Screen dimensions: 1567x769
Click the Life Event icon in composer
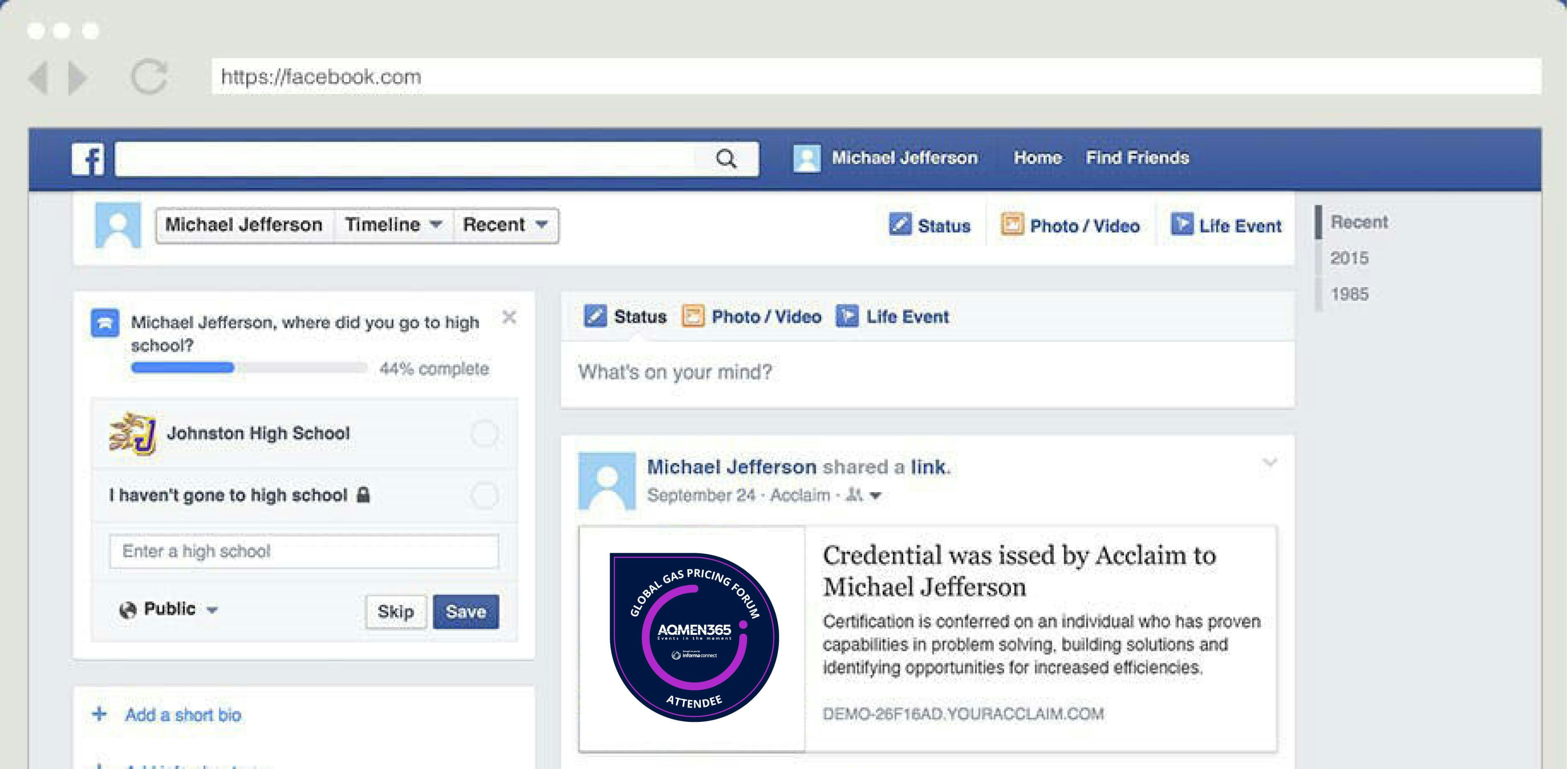(847, 316)
